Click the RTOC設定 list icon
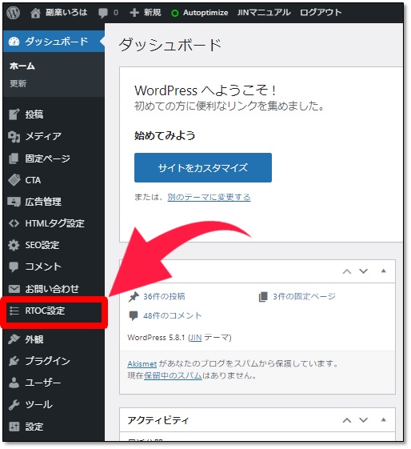411x449 pixels. (x=14, y=311)
